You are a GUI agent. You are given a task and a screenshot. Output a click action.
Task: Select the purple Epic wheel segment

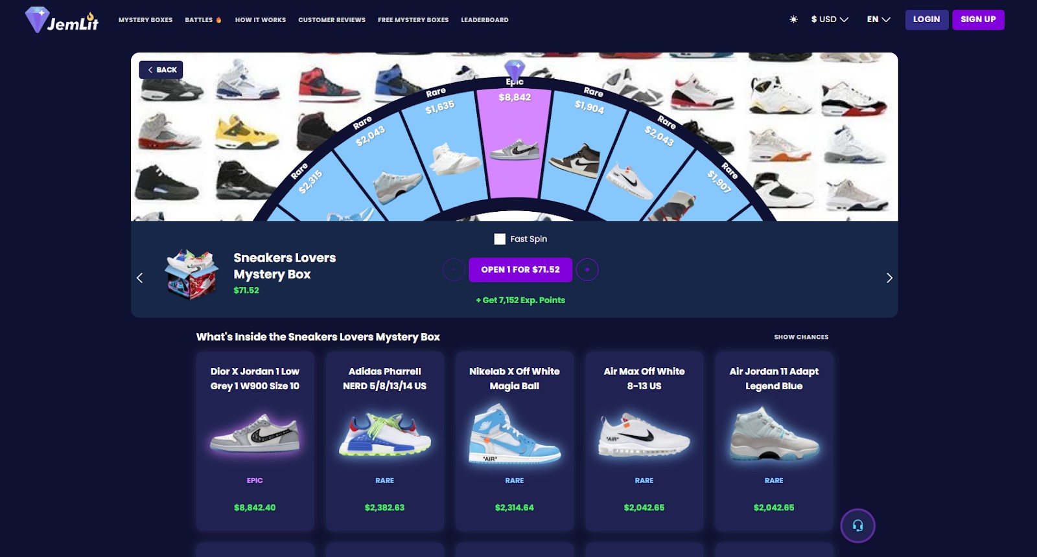[515, 142]
